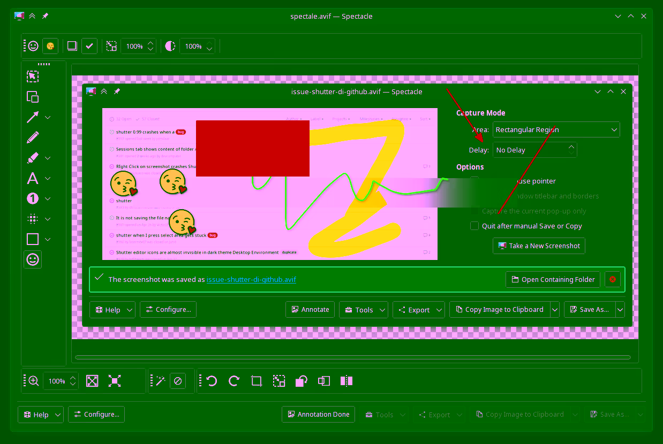Click the Annotate button in captured screenshot
The width and height of the screenshot is (663, 444).
[310, 309]
